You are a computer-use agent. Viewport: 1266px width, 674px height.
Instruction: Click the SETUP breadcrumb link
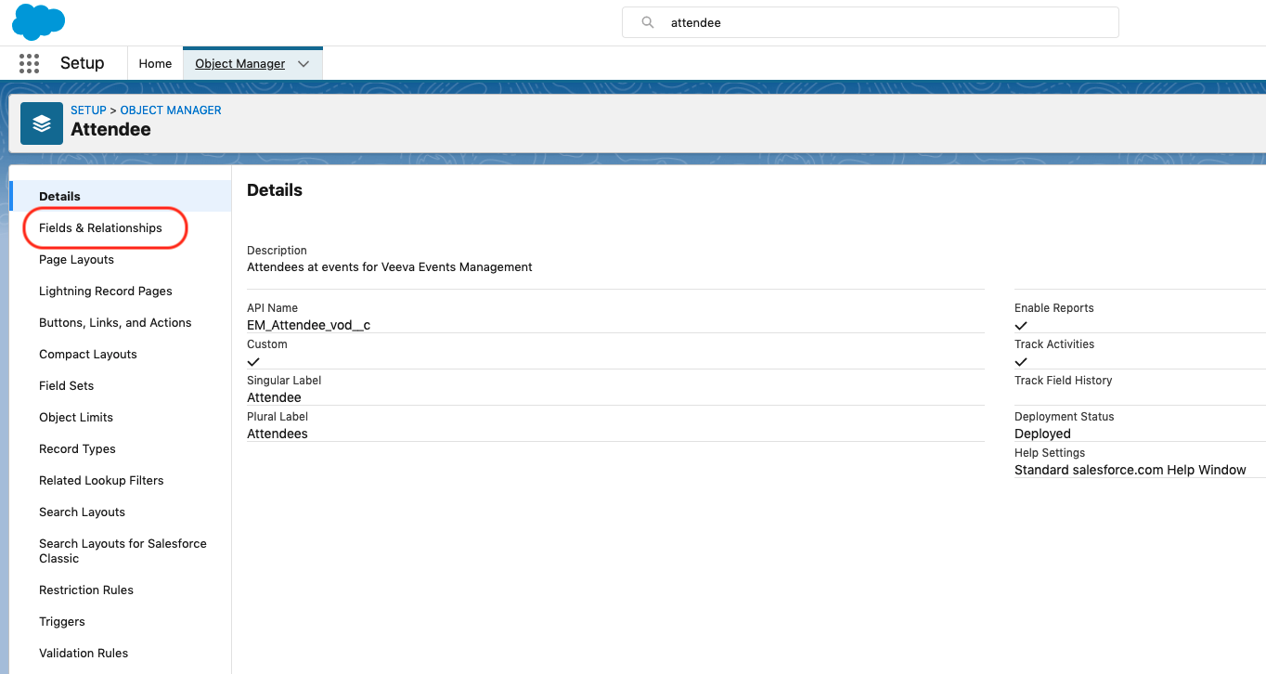pyautogui.click(x=88, y=110)
